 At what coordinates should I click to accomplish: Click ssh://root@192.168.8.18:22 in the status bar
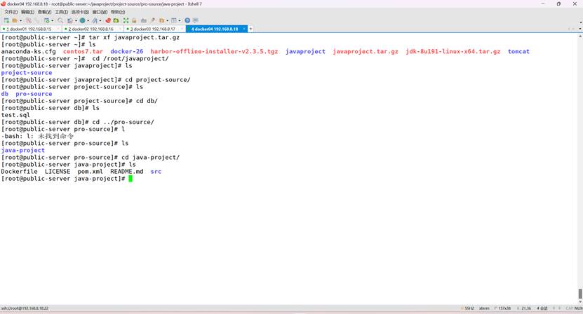click(25, 308)
